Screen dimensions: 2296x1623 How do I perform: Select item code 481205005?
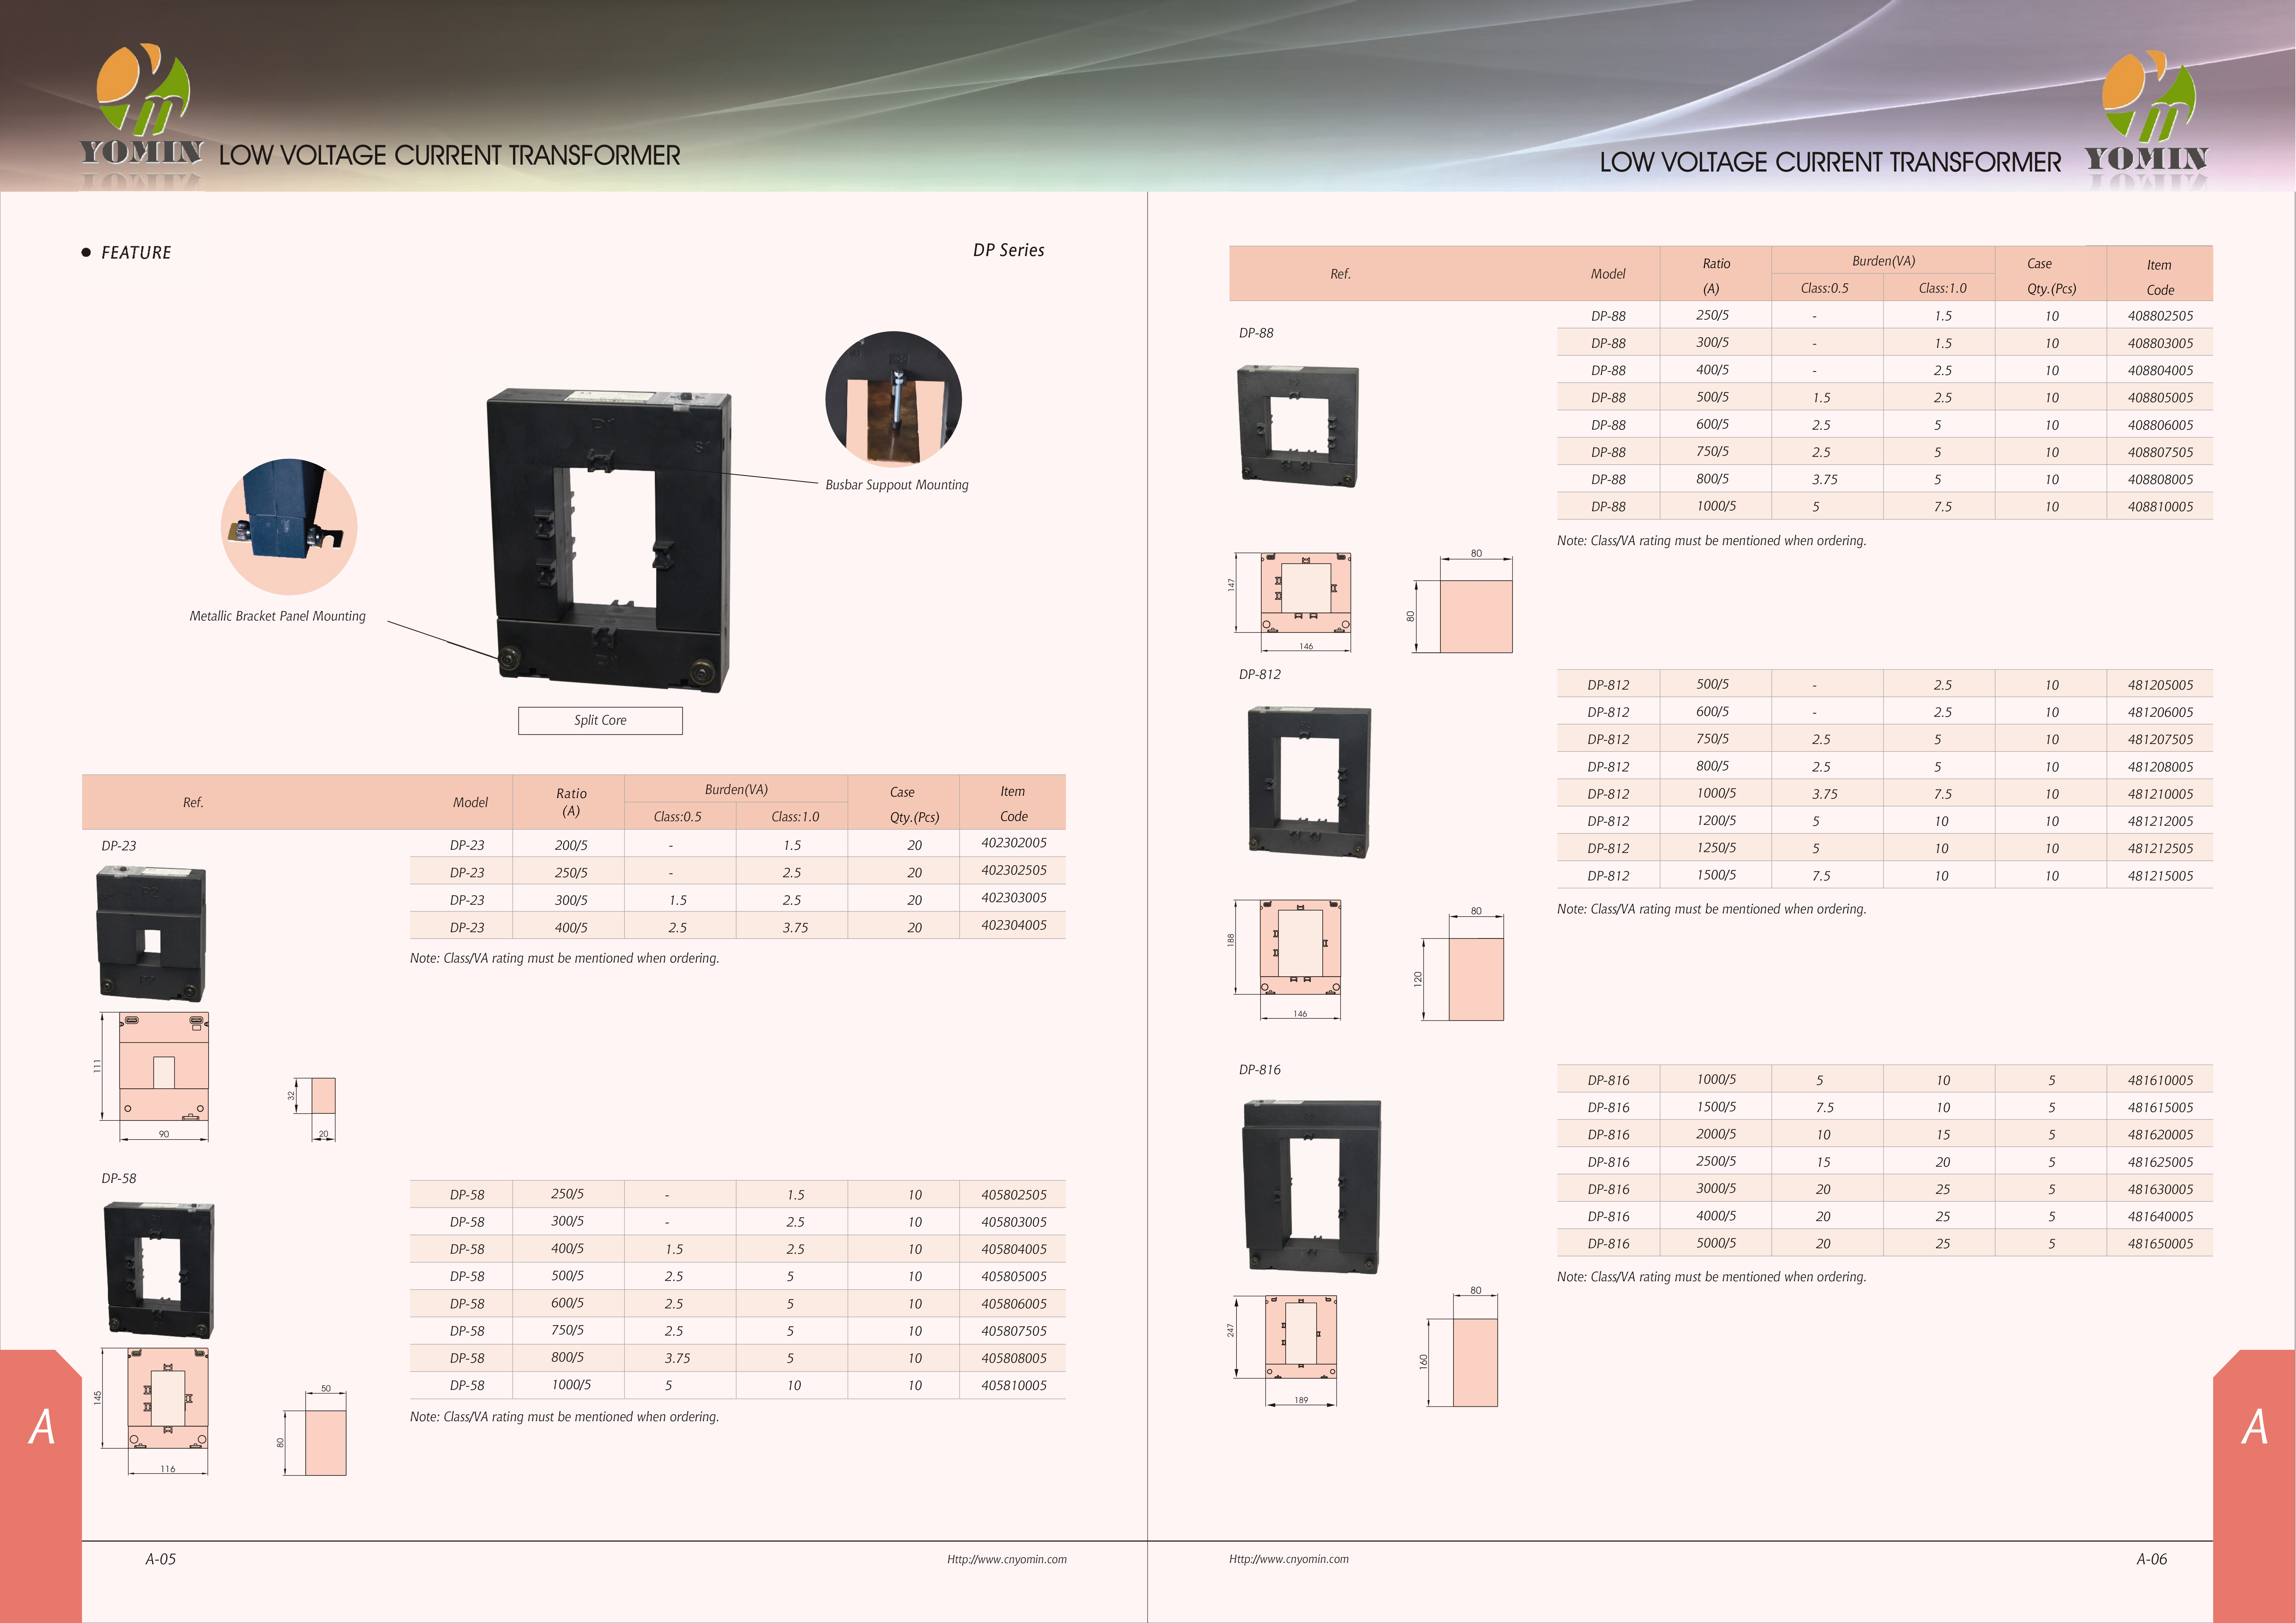[x=2160, y=685]
